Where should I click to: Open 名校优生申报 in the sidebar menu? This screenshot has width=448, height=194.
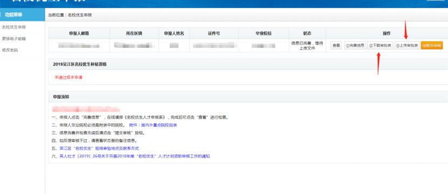pyautogui.click(x=14, y=27)
